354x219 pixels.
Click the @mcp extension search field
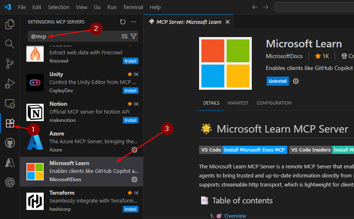point(74,37)
